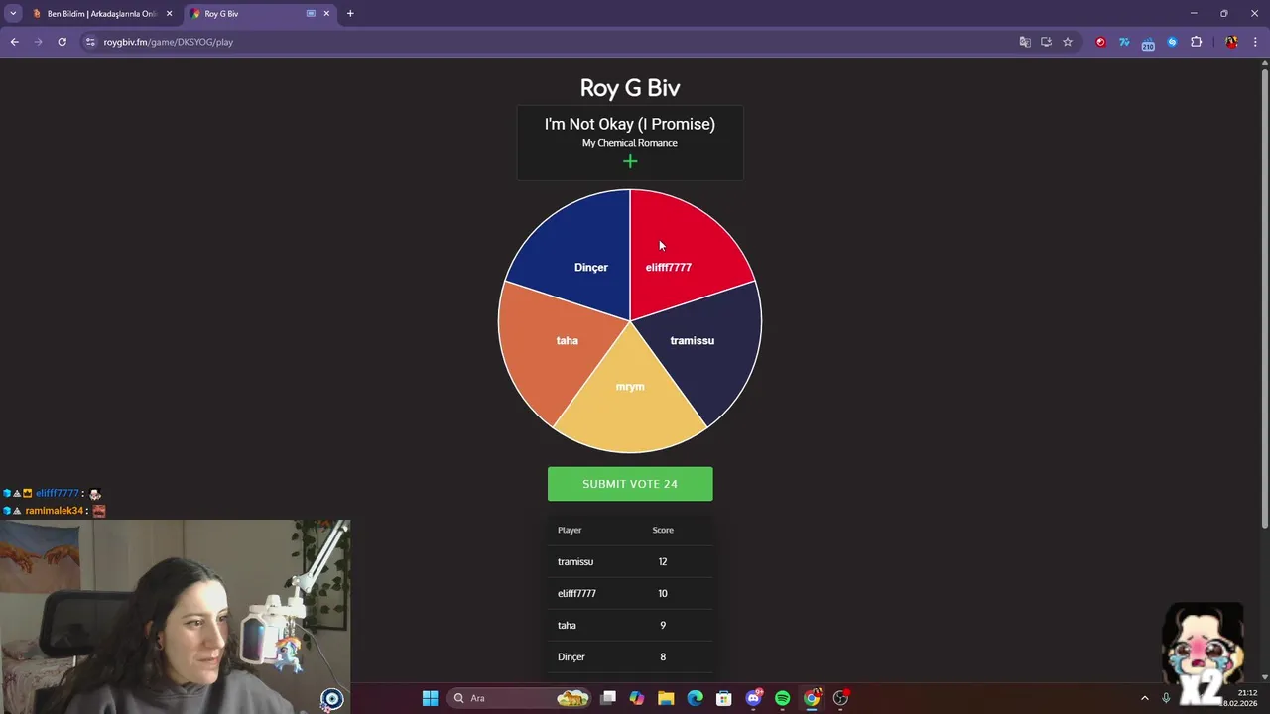Click eliffff7777 username in chat overlay
This screenshot has height=714, width=1270.
pos(57,493)
